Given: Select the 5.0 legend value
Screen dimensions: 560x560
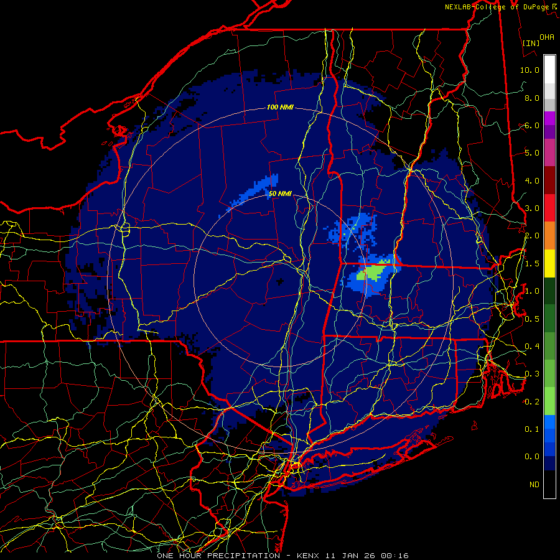Looking at the screenshot, I should [532, 153].
